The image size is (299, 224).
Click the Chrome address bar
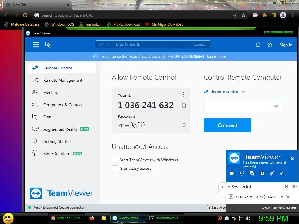[132, 15]
